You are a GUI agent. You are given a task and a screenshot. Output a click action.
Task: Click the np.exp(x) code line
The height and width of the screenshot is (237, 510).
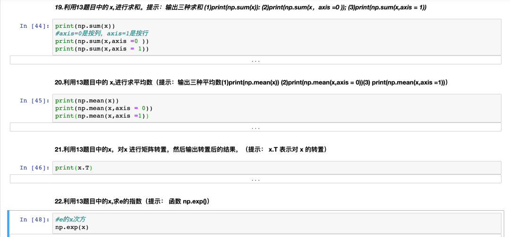(72, 227)
